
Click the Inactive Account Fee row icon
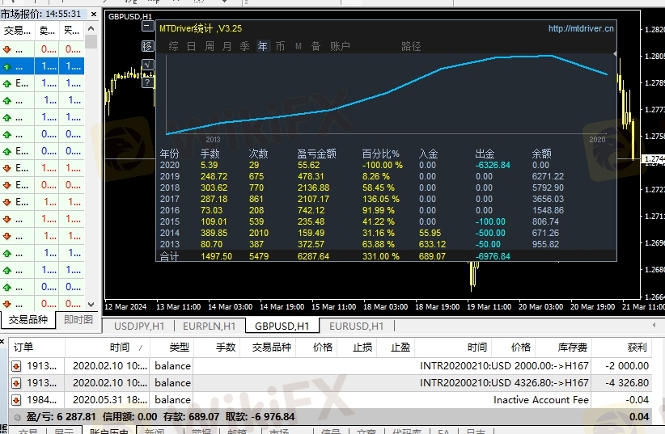[15, 399]
